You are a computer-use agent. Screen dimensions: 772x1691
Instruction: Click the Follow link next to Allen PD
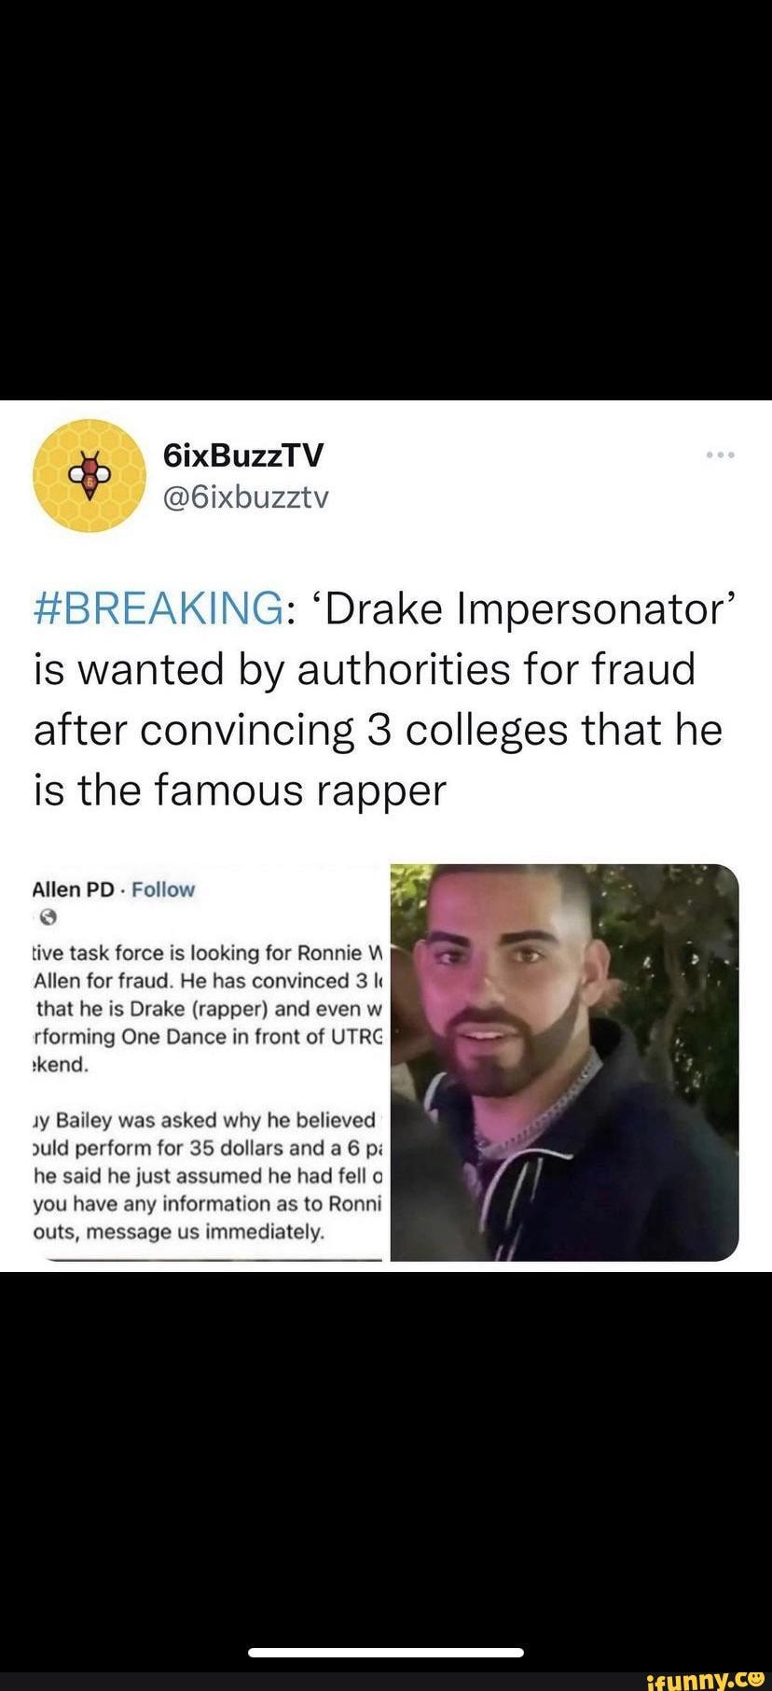click(163, 889)
